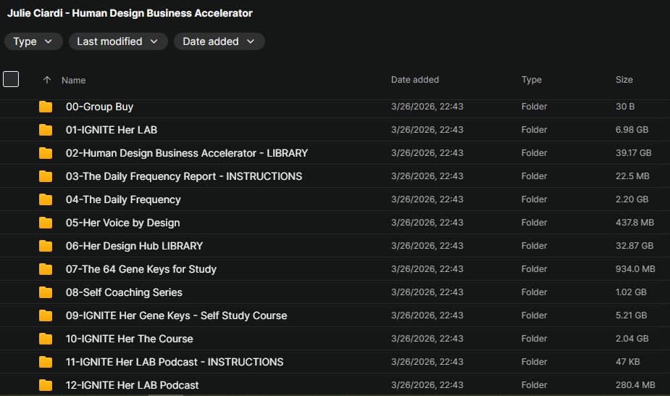
Task: Click folder icon for 08-Self Coaching Series
Action: tap(46, 292)
